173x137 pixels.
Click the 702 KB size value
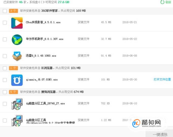click(x=105, y=103)
